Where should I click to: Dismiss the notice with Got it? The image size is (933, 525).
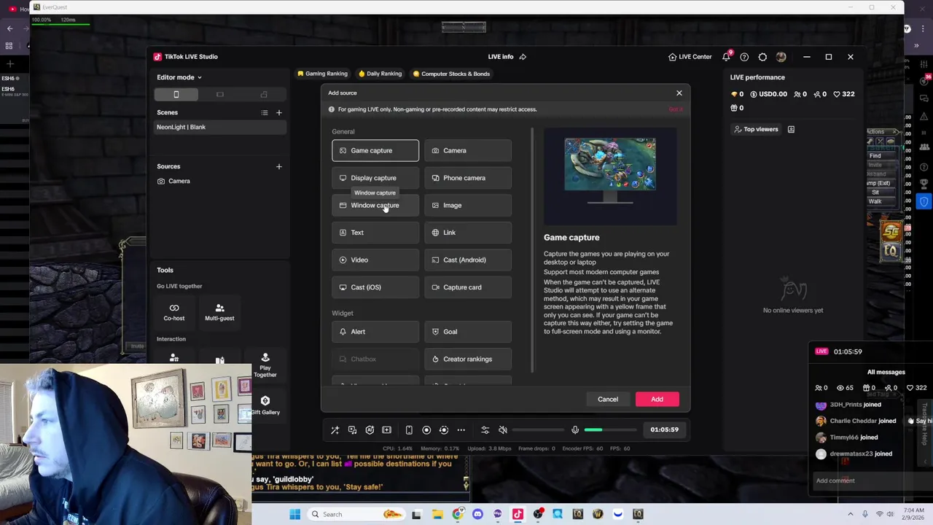pyautogui.click(x=676, y=109)
